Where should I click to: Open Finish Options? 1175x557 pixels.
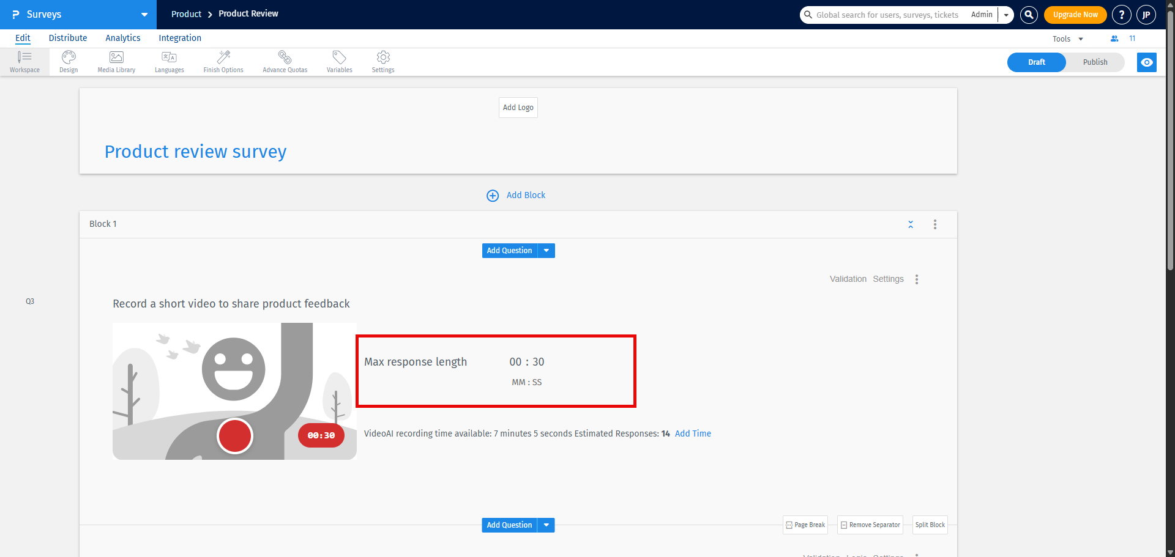223,62
